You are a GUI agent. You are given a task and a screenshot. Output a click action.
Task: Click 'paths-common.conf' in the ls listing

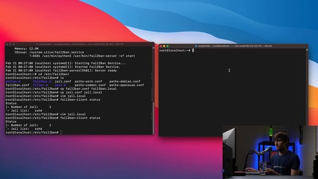pos(90,85)
